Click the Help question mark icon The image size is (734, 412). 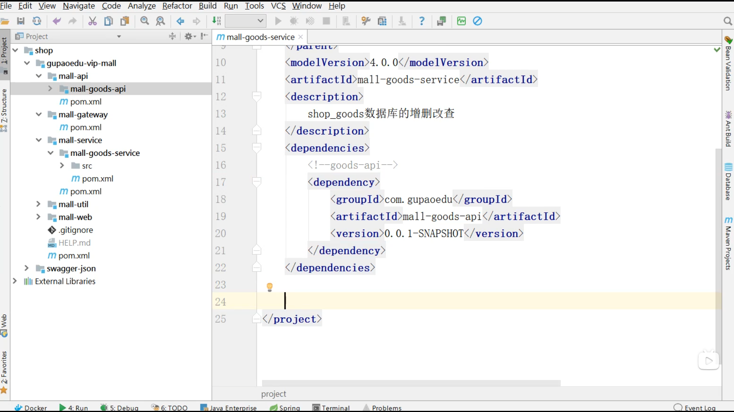(x=422, y=21)
